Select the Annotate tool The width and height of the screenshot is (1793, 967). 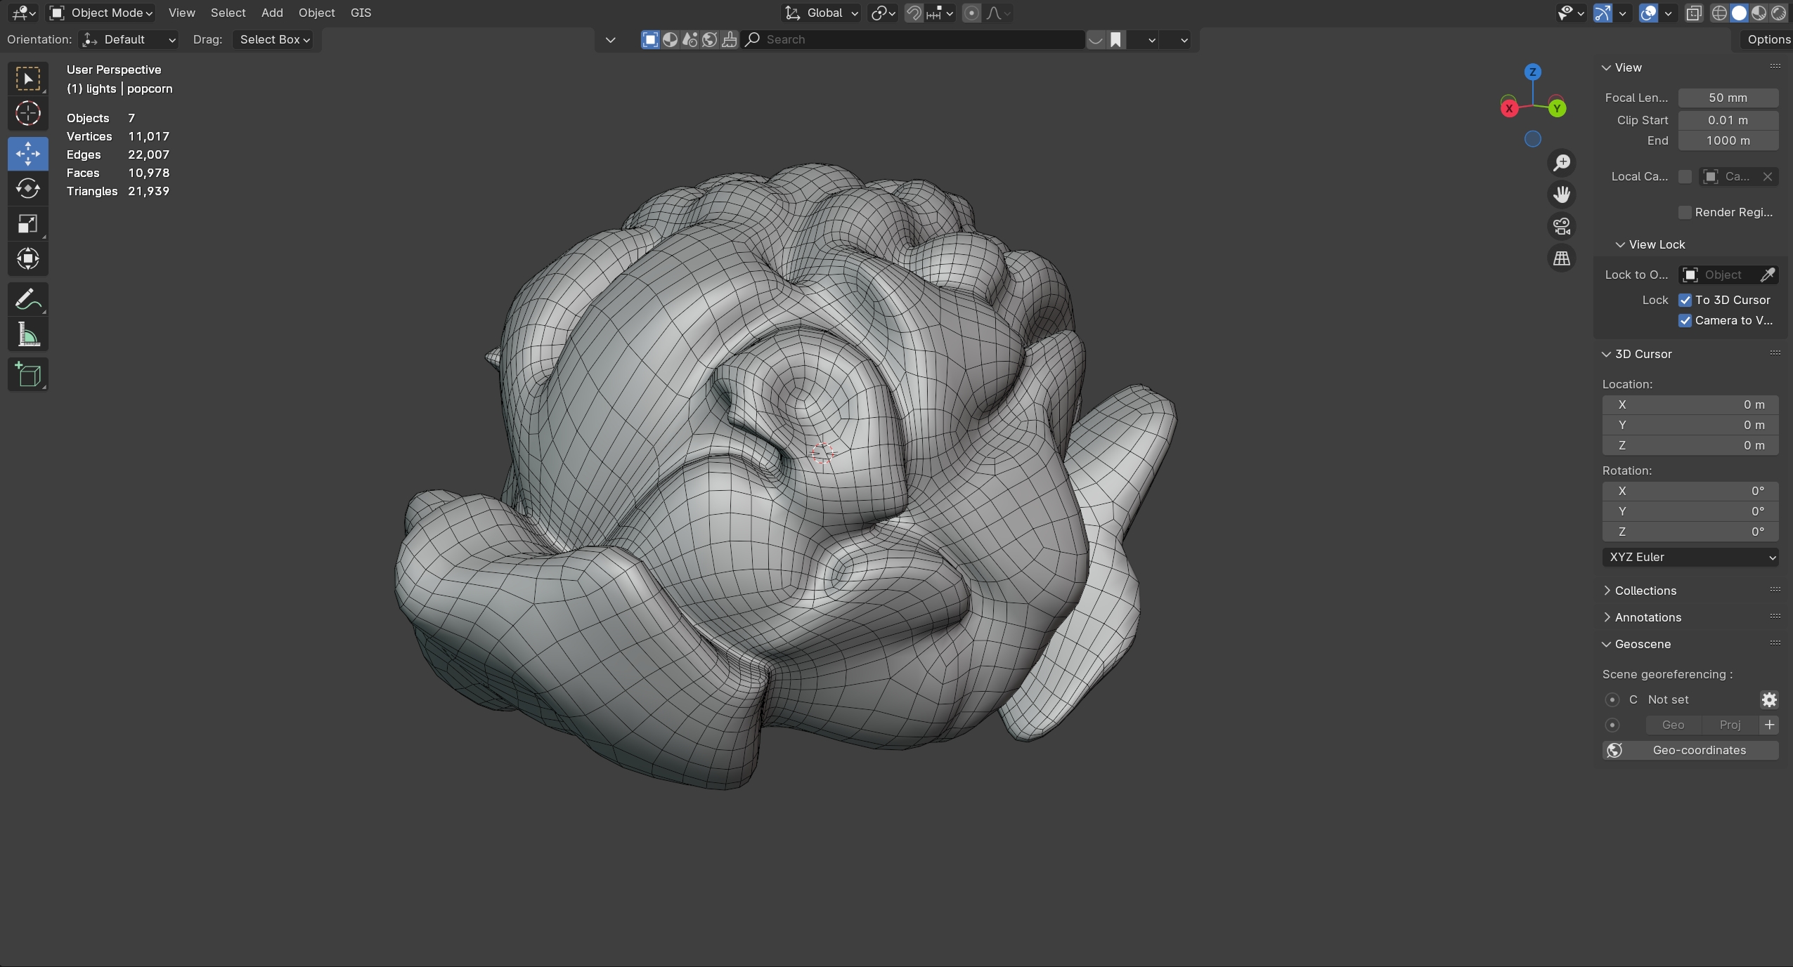click(x=27, y=300)
